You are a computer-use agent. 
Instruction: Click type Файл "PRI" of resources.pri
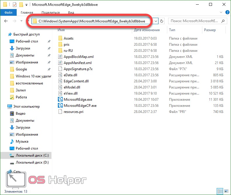pos(177,112)
